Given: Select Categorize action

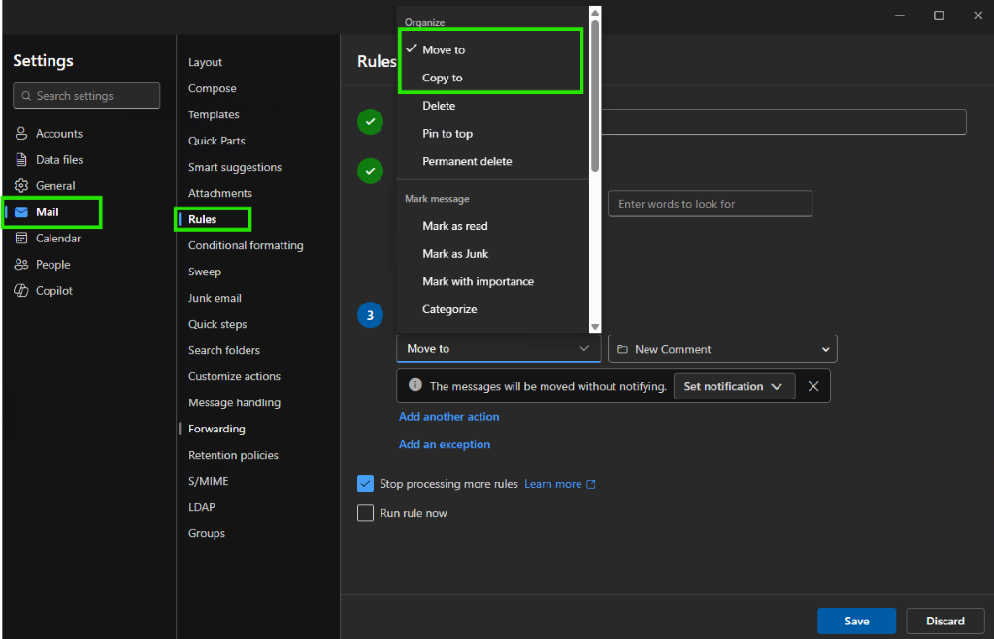Looking at the screenshot, I should [x=491, y=309].
